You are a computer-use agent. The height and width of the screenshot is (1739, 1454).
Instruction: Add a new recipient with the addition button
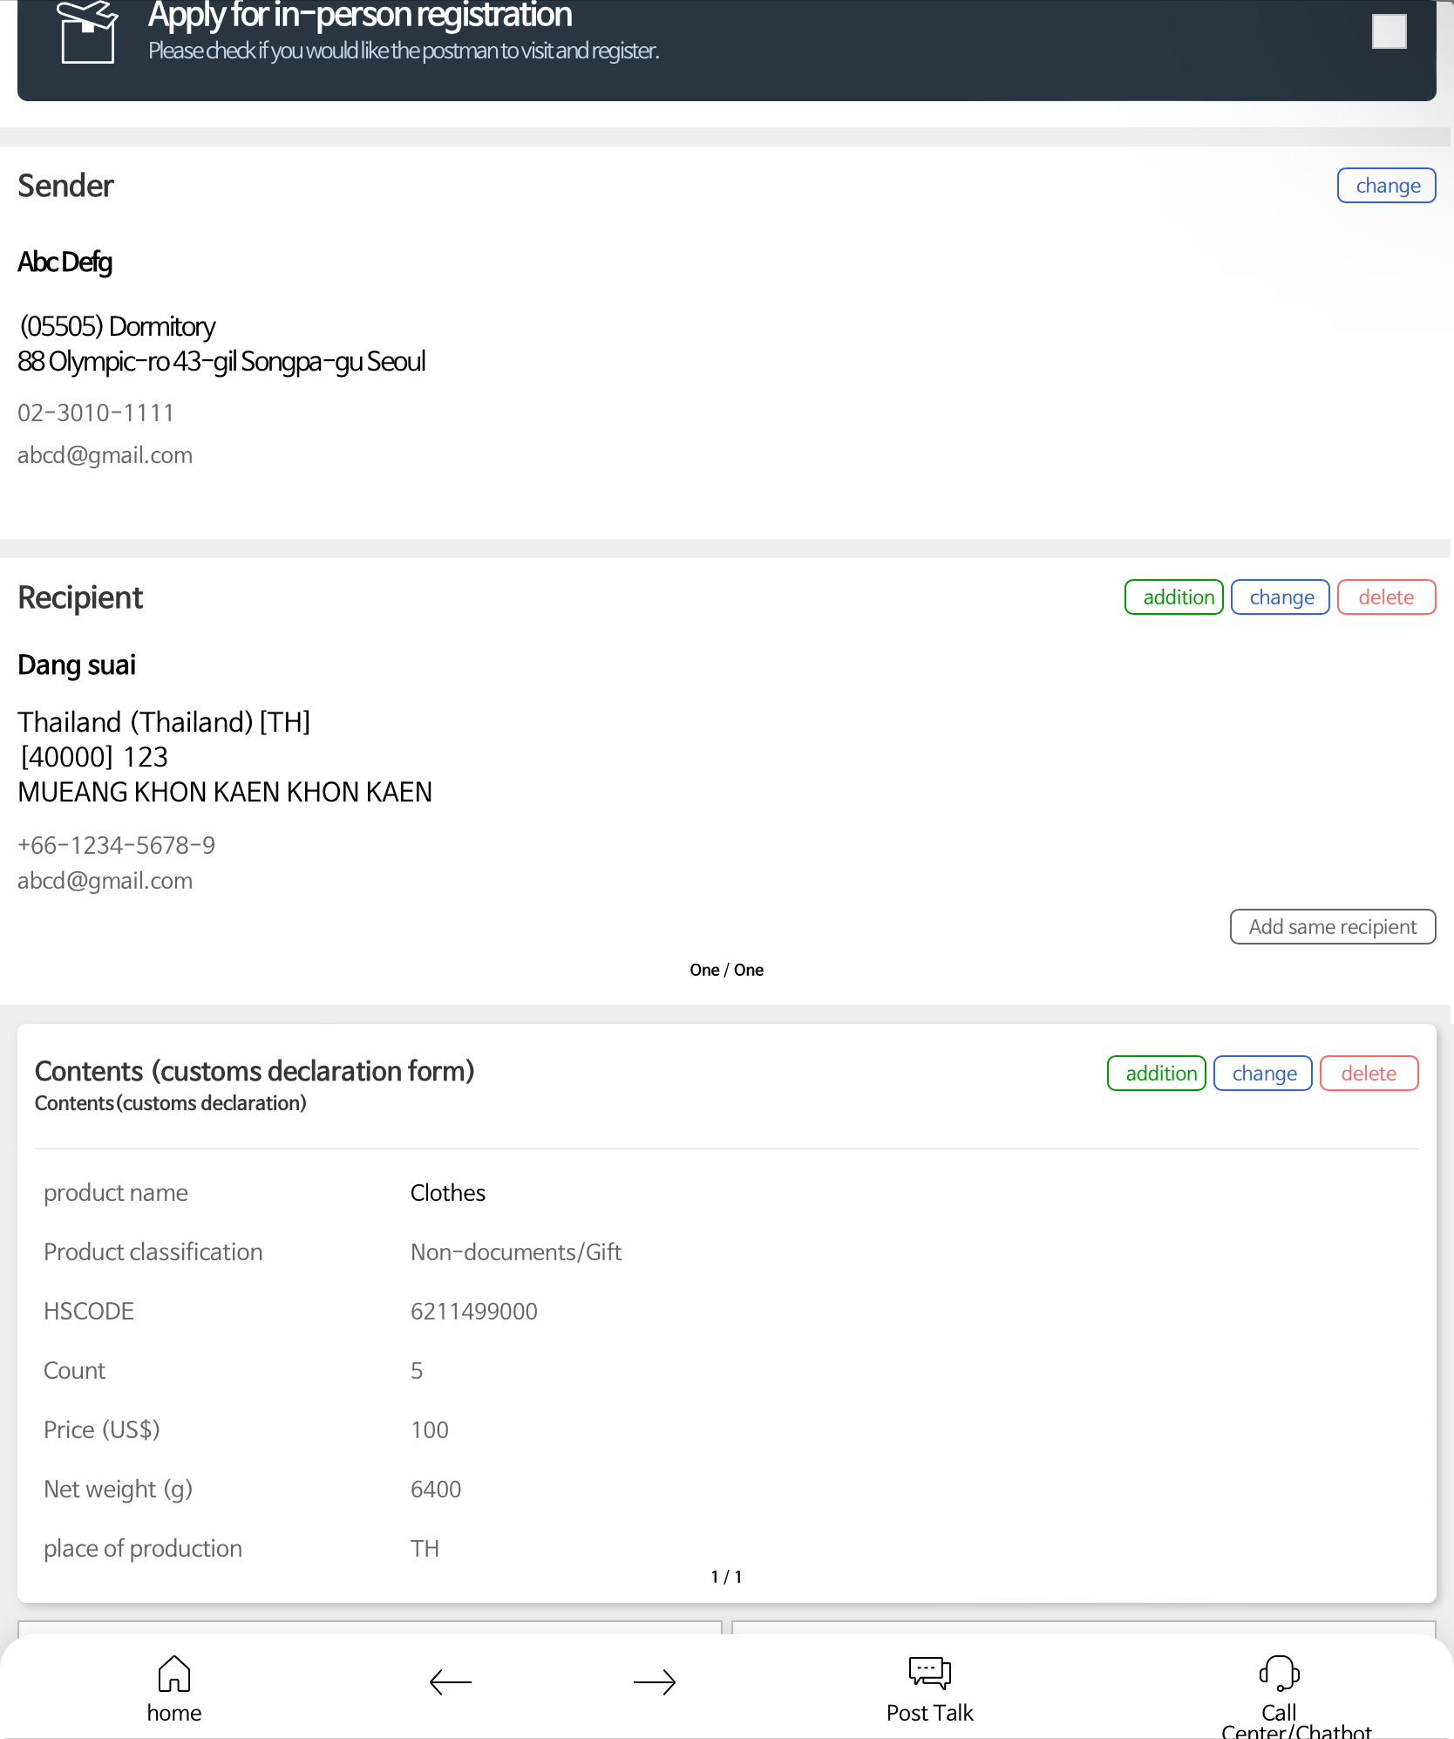(x=1173, y=597)
